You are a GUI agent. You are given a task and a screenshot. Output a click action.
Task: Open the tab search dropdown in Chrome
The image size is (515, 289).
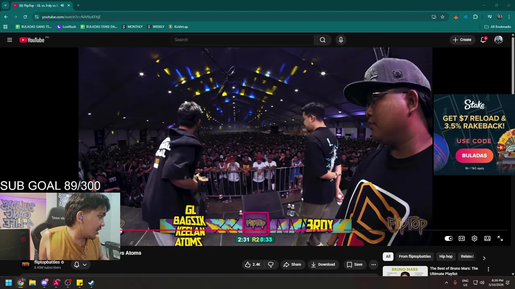coord(5,6)
